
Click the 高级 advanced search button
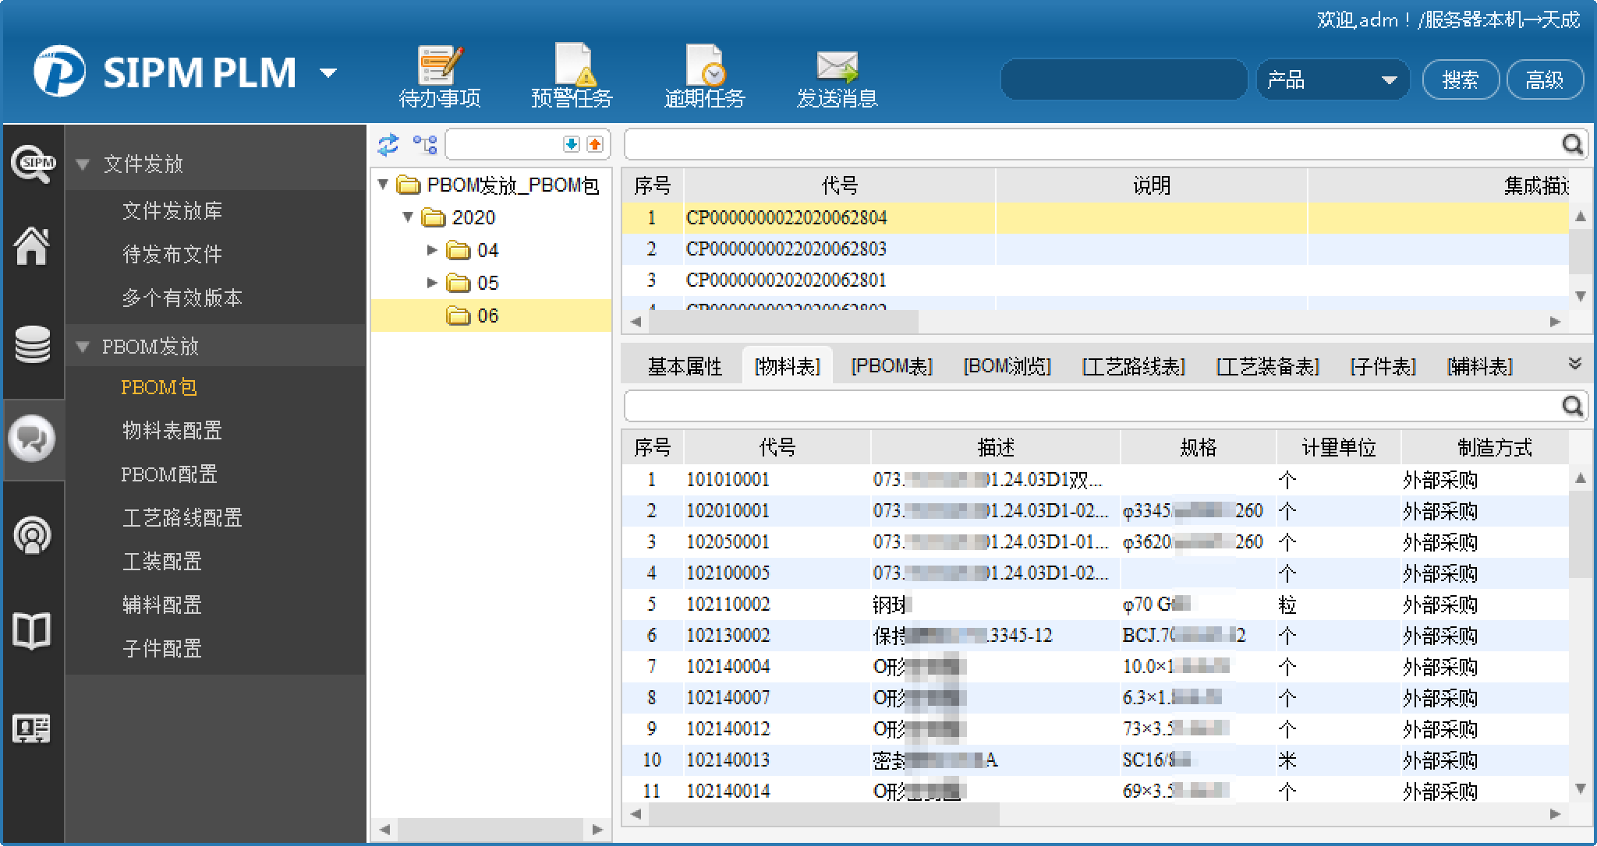(1544, 80)
